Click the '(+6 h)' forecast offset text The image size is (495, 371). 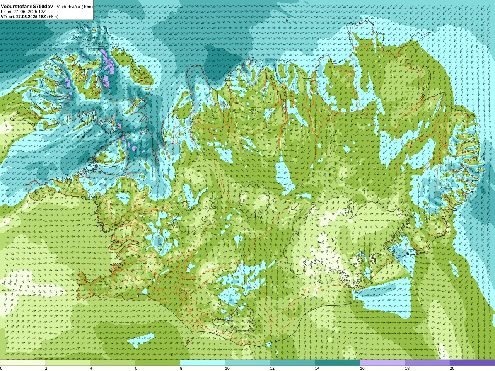pos(53,17)
